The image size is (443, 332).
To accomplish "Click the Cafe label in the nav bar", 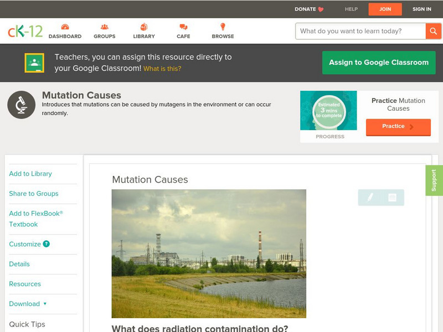I will click(x=183, y=37).
